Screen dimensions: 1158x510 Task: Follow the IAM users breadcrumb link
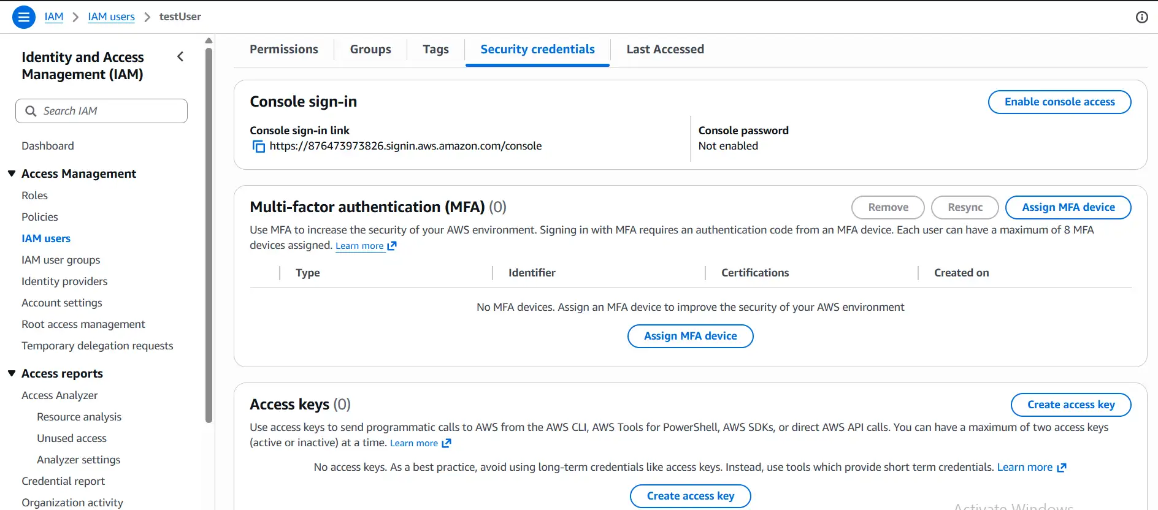(x=112, y=17)
